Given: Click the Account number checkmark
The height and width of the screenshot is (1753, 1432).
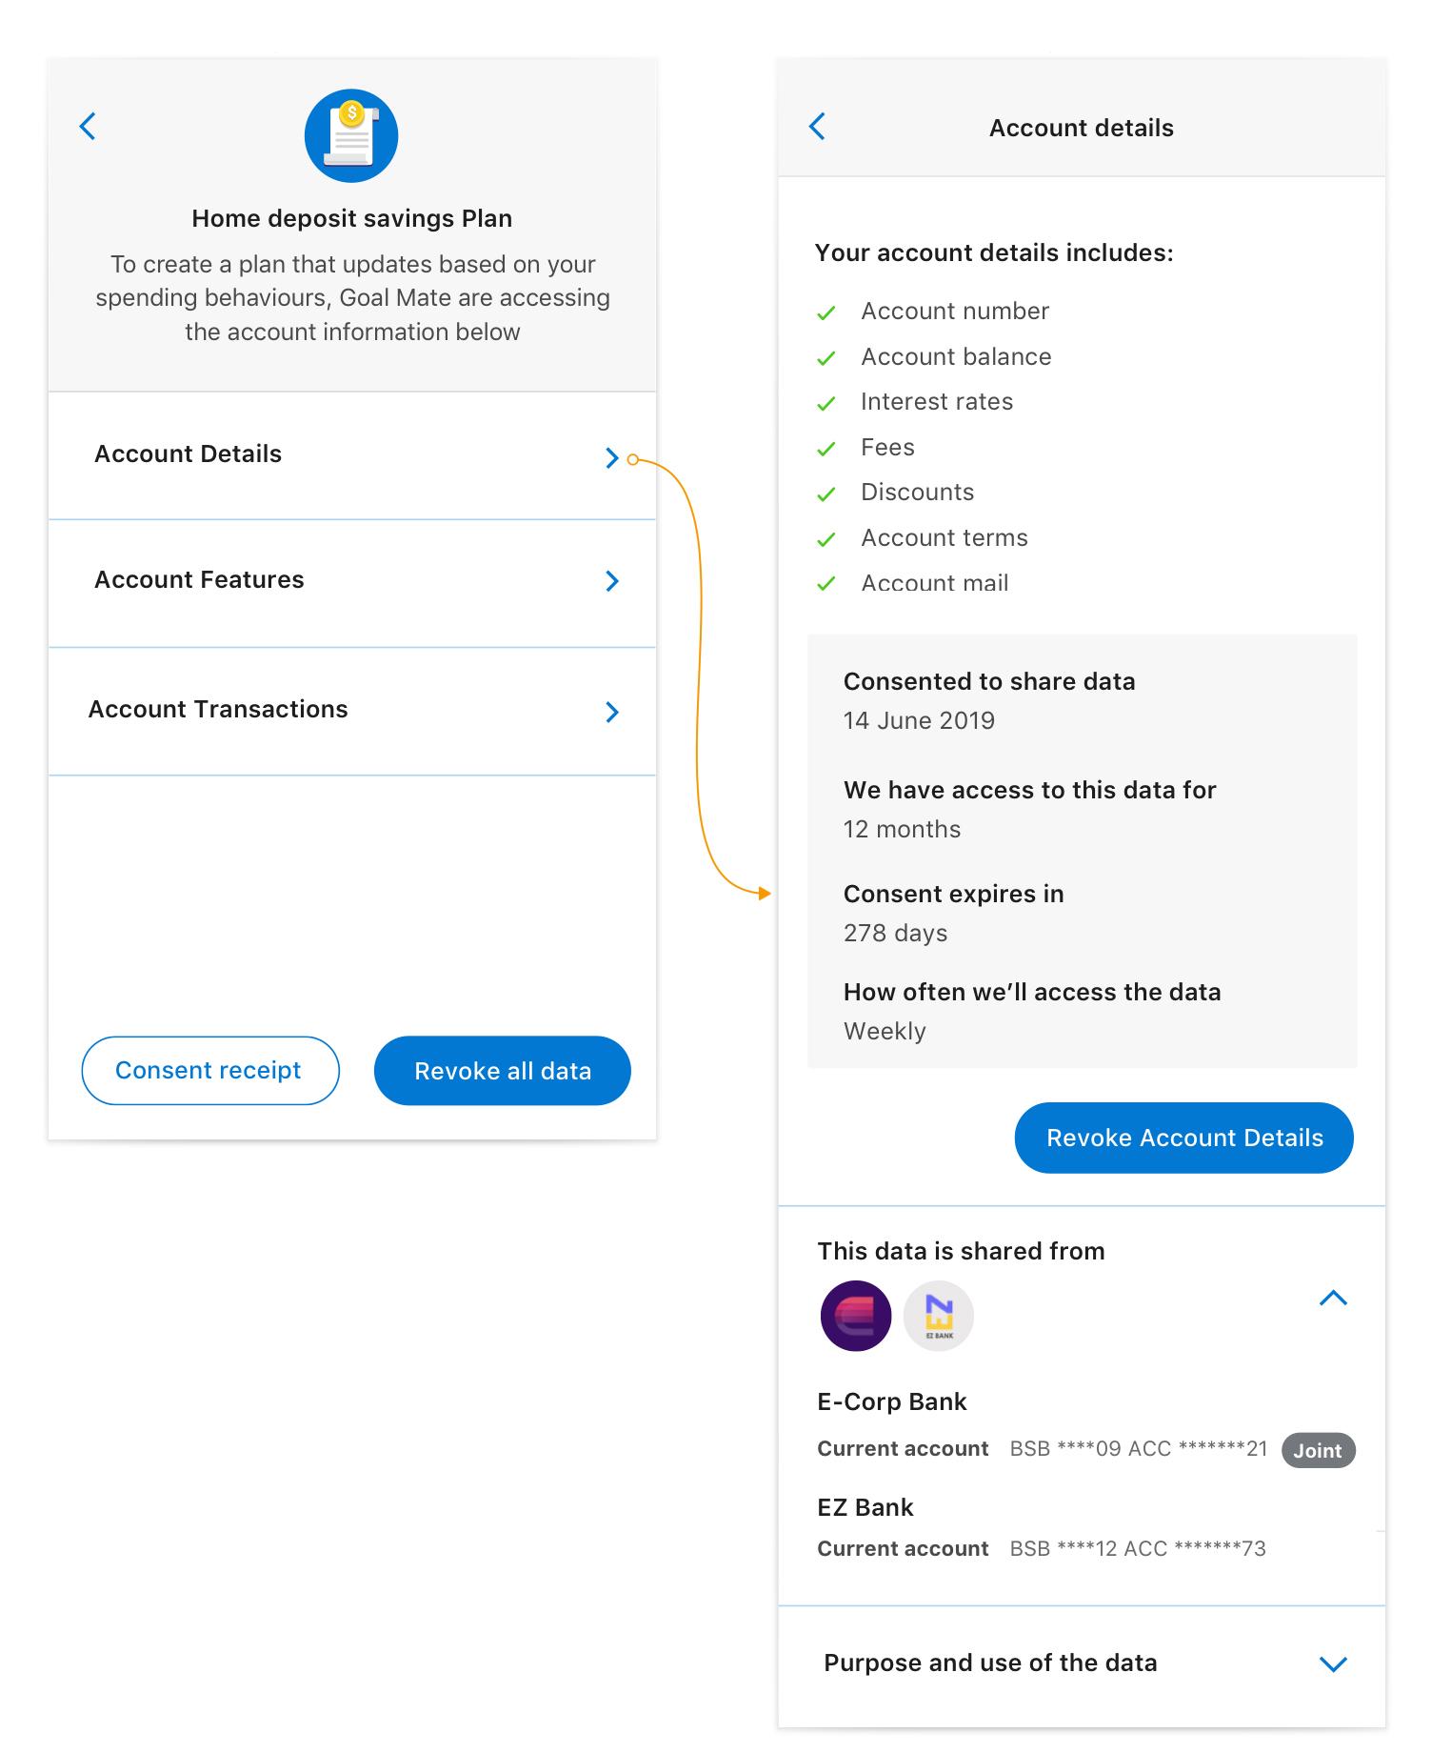Looking at the screenshot, I should (826, 312).
